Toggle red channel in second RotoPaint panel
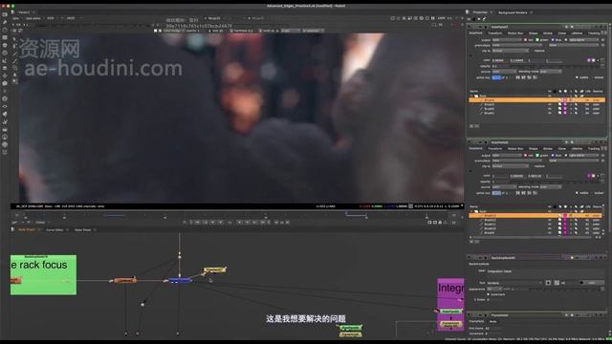Image resolution: width=612 pixels, height=344 pixels. (x=525, y=155)
